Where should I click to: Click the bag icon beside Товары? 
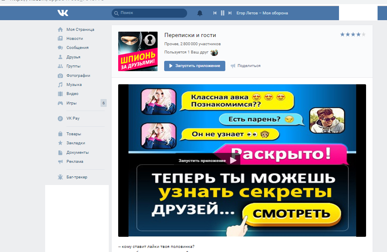coord(60,134)
